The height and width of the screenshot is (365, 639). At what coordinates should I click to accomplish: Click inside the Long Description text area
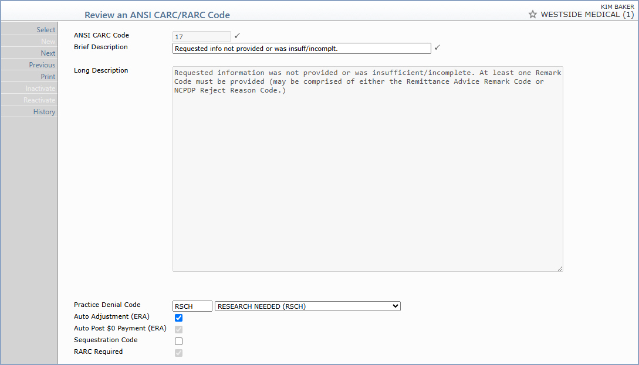[368, 169]
